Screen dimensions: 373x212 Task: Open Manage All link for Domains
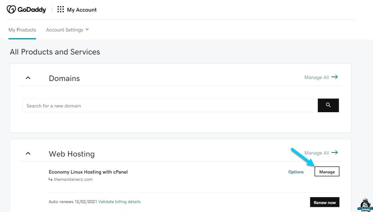click(x=316, y=77)
